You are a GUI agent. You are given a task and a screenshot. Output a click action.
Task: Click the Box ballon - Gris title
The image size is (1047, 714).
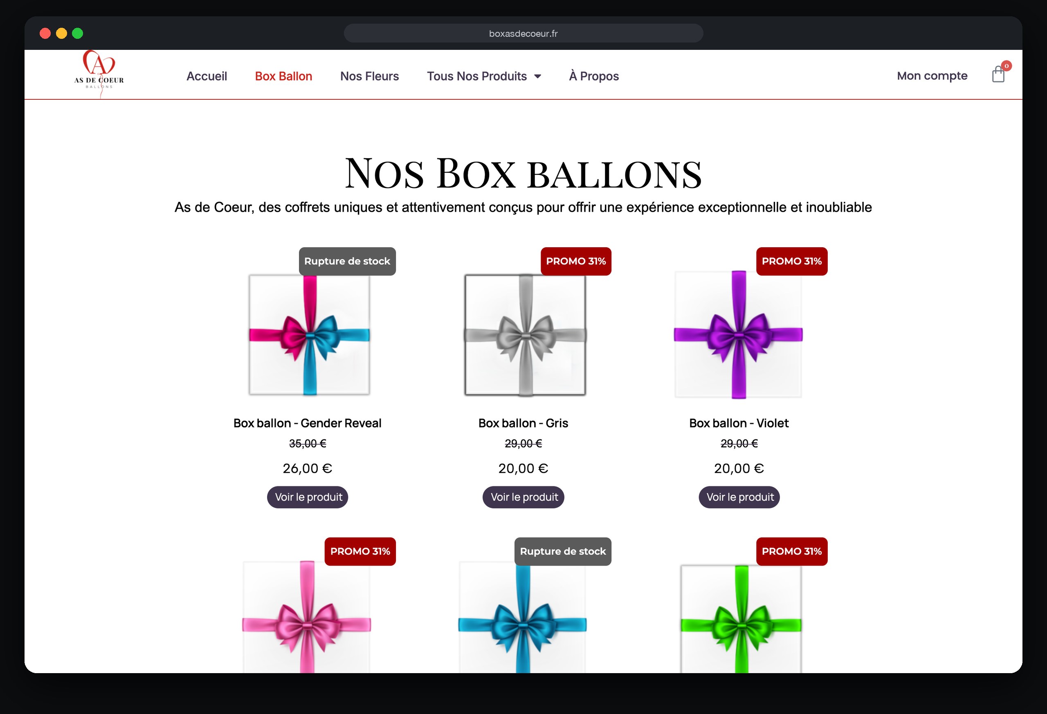(x=523, y=423)
